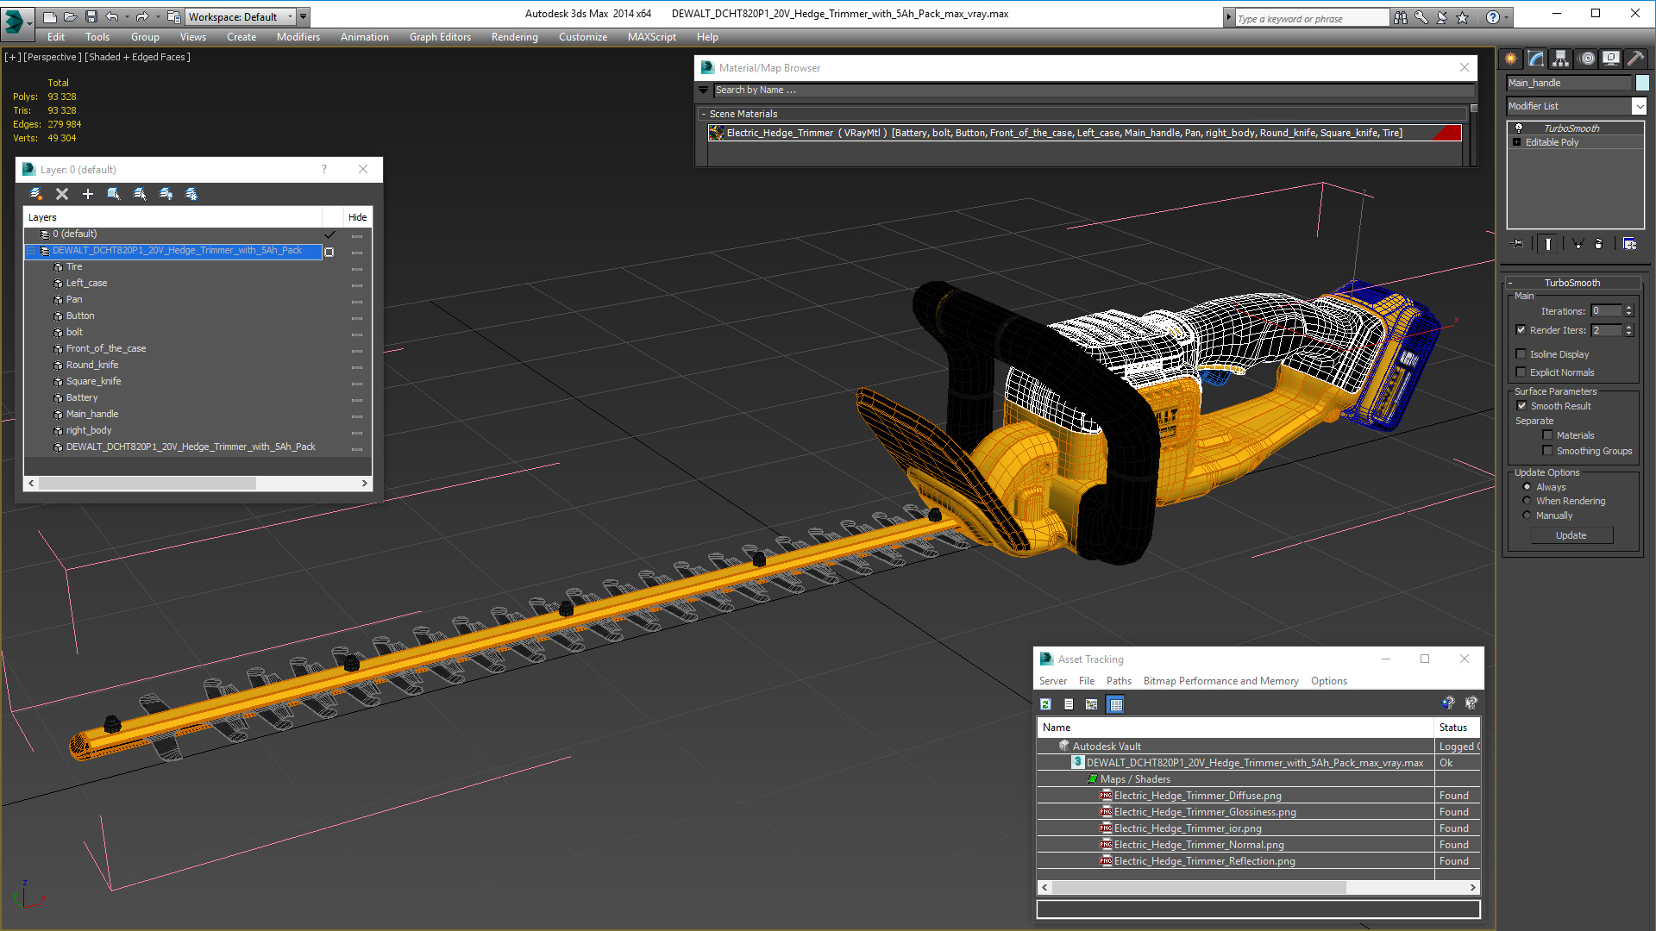This screenshot has width=1656, height=931.
Task: Open Paths menu in Asset Tracking
Action: 1119,681
